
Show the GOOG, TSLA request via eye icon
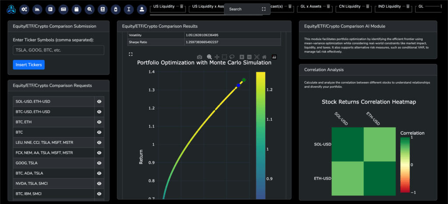99,163
